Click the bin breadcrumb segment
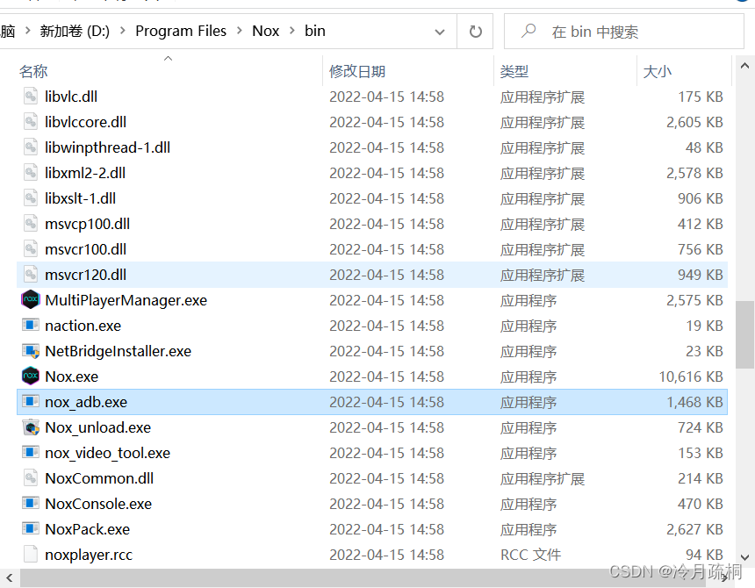755x588 pixels. point(315,32)
